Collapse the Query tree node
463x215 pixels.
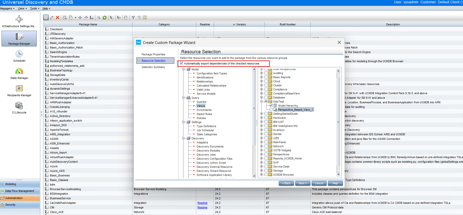coord(183,98)
